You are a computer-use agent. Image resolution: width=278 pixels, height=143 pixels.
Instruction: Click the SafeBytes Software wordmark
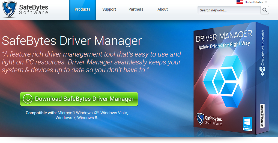[34, 10]
